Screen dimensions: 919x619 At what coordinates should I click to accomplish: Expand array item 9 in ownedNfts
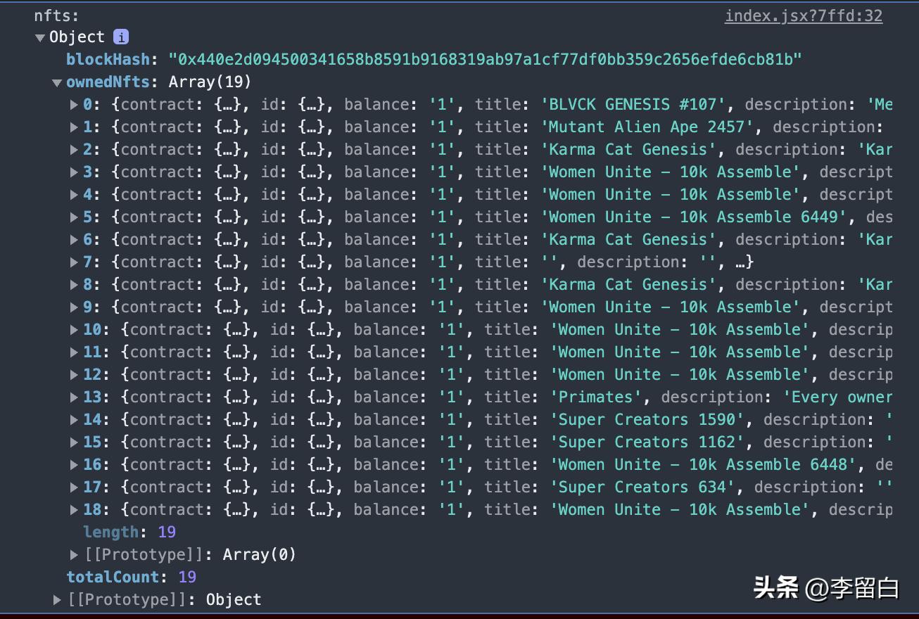(74, 307)
